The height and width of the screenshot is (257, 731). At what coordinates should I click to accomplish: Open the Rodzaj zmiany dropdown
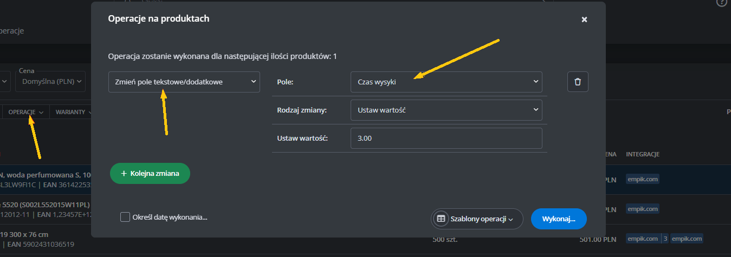coord(446,110)
